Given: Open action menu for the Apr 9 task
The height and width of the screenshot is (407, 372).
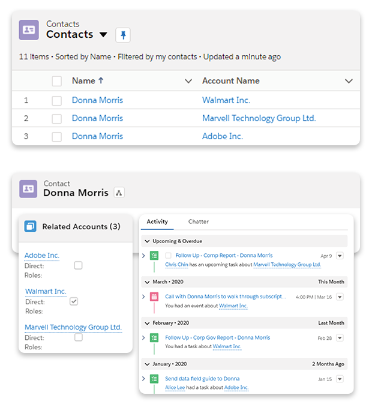Looking at the screenshot, I should (x=340, y=256).
